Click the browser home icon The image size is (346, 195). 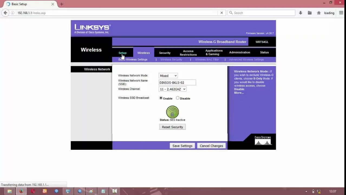click(319, 13)
